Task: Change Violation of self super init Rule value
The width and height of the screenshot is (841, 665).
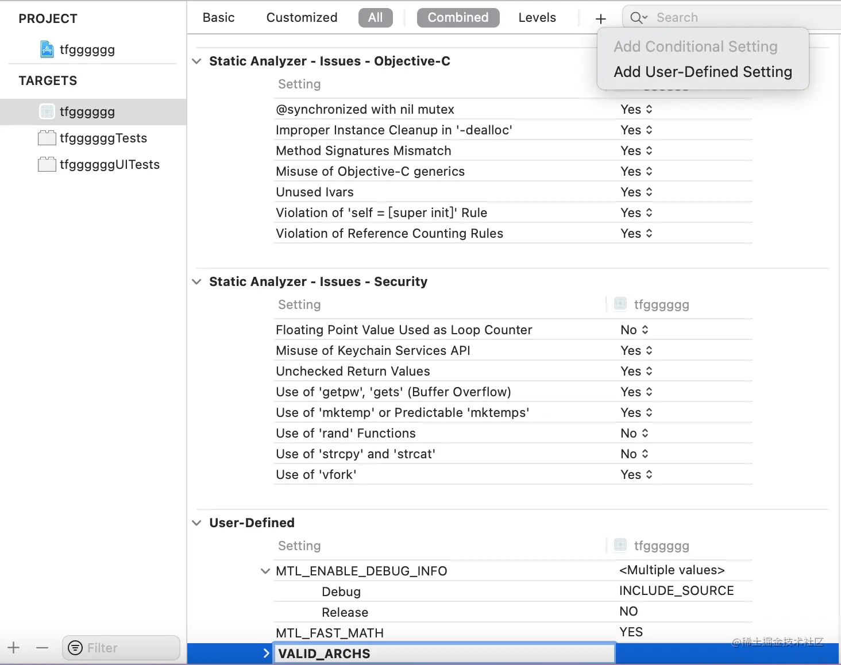Action: click(636, 212)
